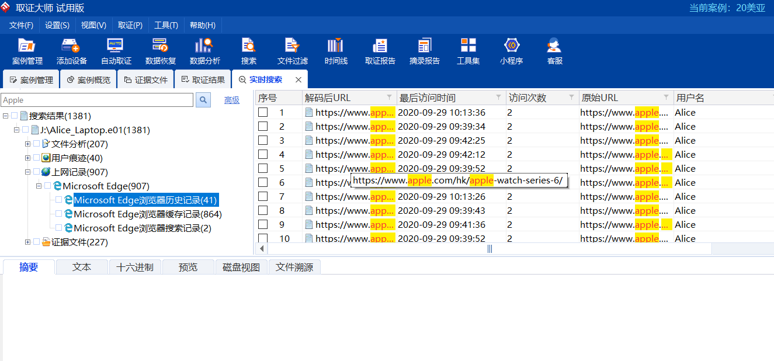Open the 访问次数 column filter dropdown
The image size is (774, 361).
(x=571, y=97)
